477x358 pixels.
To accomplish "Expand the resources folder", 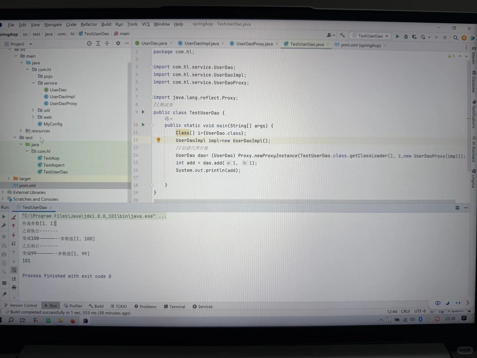I will coord(21,131).
